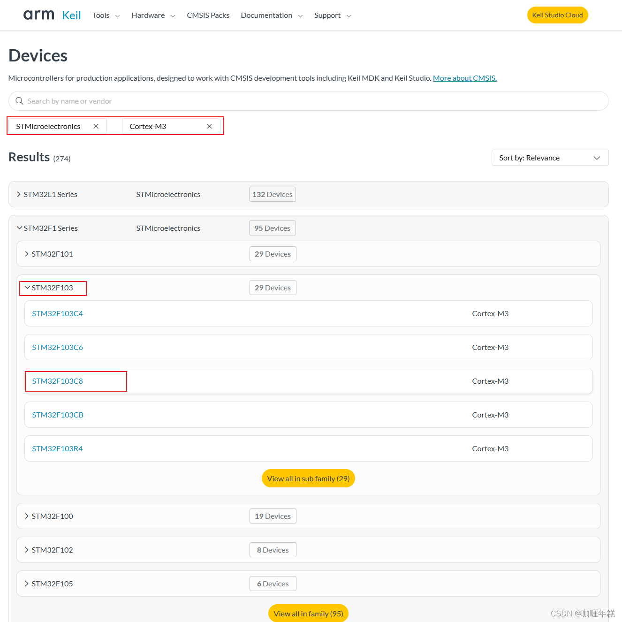Click the Documentation menu chevron

tap(300, 16)
